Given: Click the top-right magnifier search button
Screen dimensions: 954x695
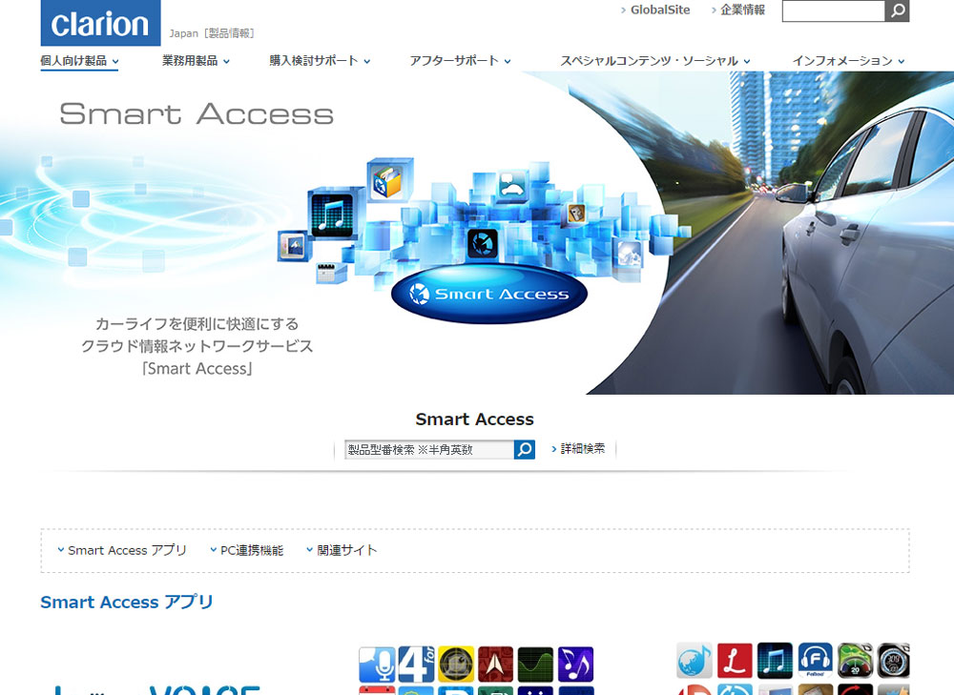Looking at the screenshot, I should (897, 10).
